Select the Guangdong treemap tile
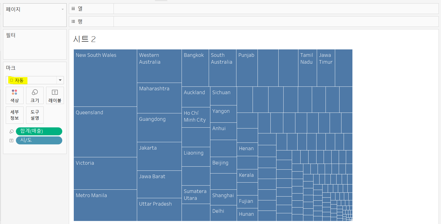Screen dimensions: 441x224 (x=159, y=128)
